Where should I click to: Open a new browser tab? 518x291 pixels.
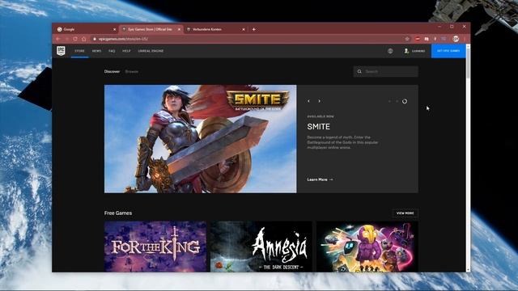(253, 29)
